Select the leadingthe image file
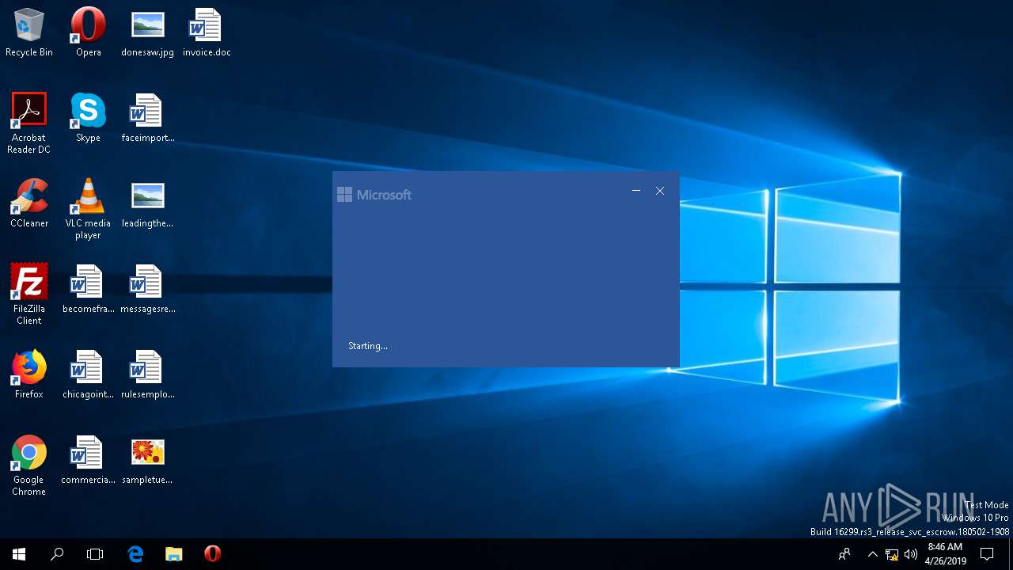This screenshot has height=570, width=1013. pos(147,203)
